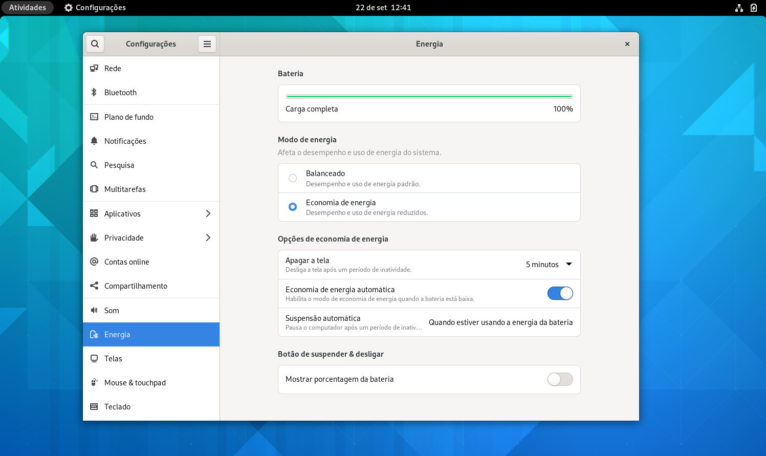Screen dimensions: 766x456
Task: Open Som settings via the speaker icon
Action: coord(94,310)
